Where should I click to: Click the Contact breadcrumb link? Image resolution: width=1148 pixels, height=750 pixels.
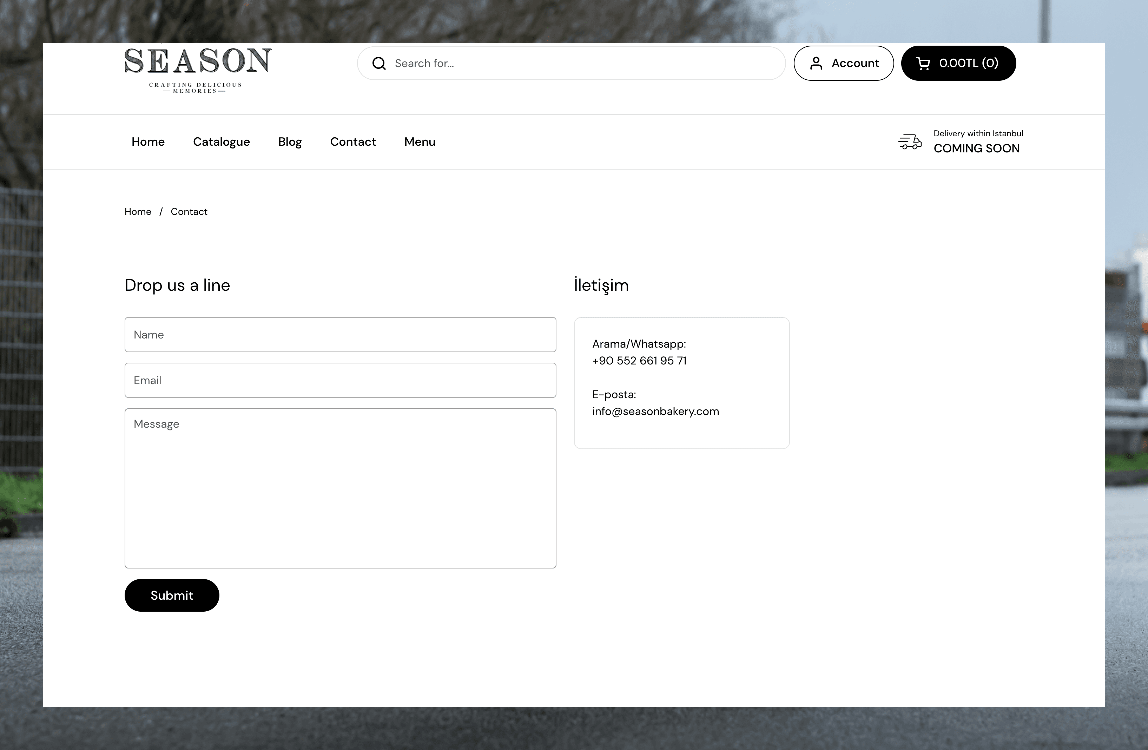(189, 212)
